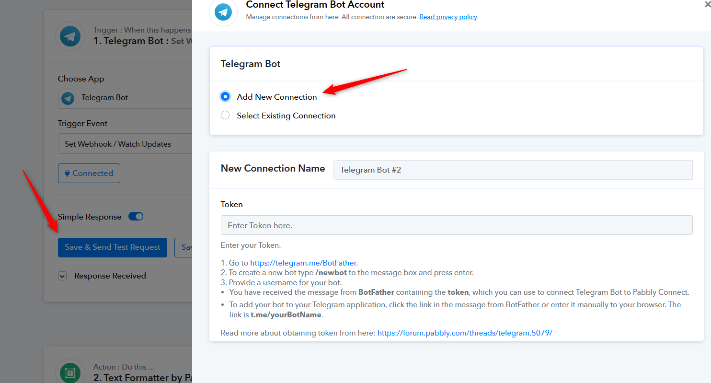Click the Enter your Token helper text

coord(251,245)
